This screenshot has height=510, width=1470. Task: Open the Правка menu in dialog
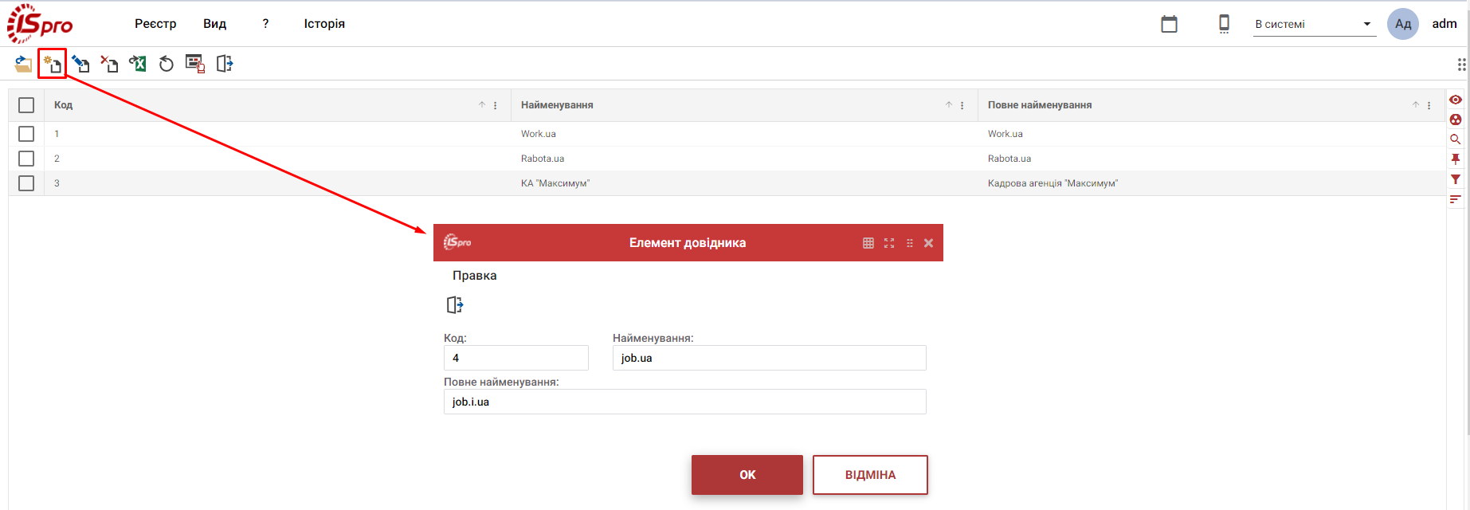(475, 276)
